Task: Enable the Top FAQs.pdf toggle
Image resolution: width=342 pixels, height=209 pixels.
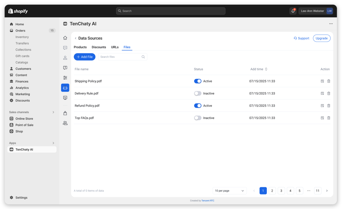Action: [x=198, y=118]
